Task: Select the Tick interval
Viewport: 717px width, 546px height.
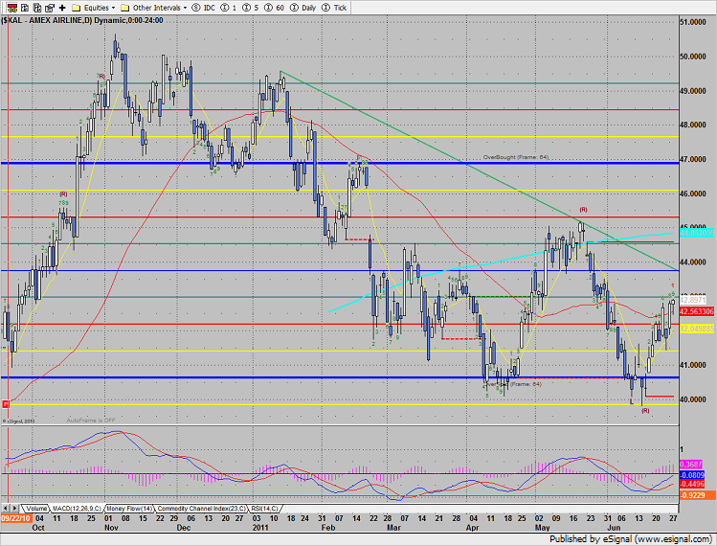Action: click(334, 8)
